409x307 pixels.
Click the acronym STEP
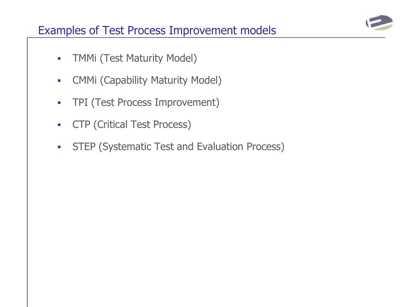[84, 147]
